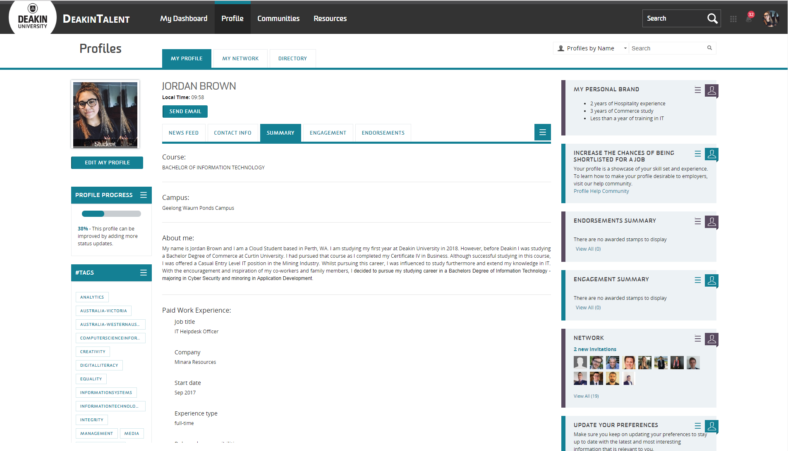Click person icon on Increase The Chances widget
788x451 pixels.
711,154
